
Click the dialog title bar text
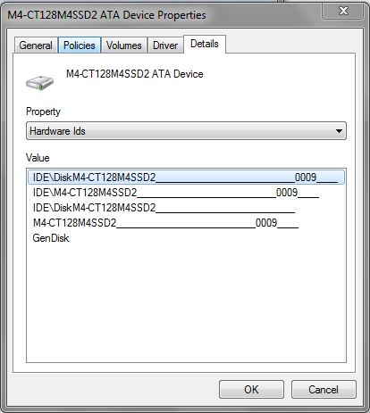(x=106, y=15)
